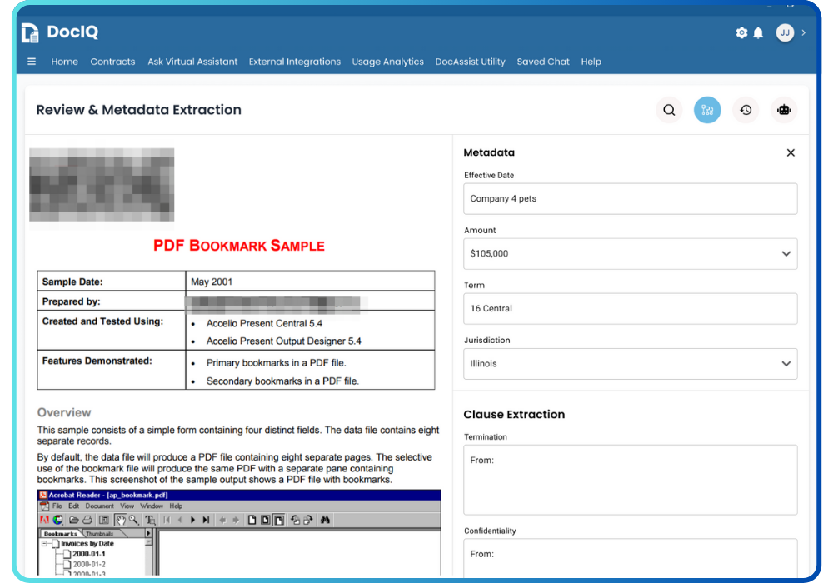The height and width of the screenshot is (583, 833).
Task: Click the Effective Date input field
Action: [630, 199]
